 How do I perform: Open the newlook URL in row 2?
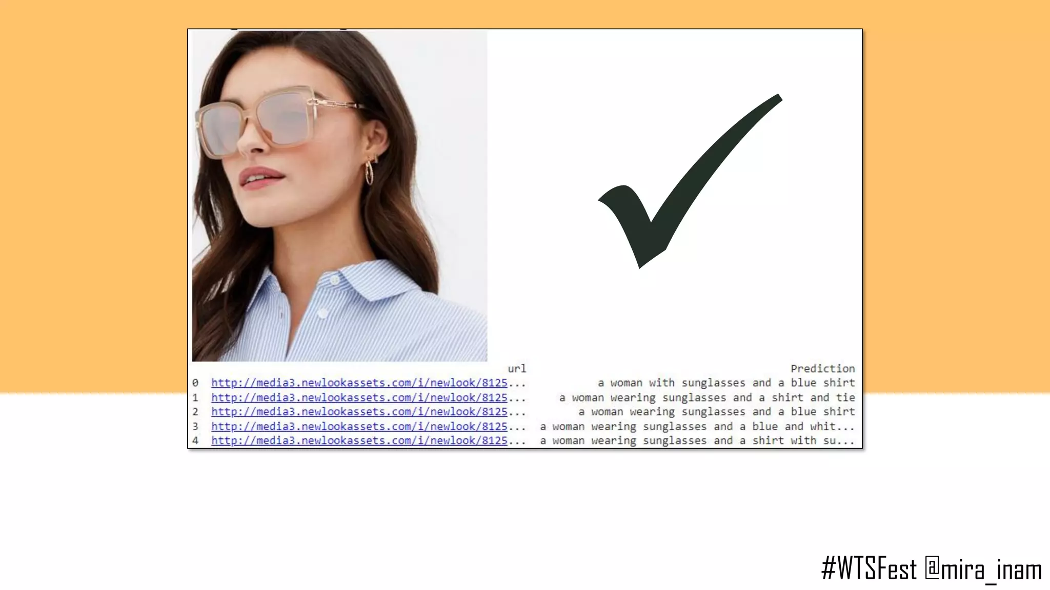[x=359, y=412]
